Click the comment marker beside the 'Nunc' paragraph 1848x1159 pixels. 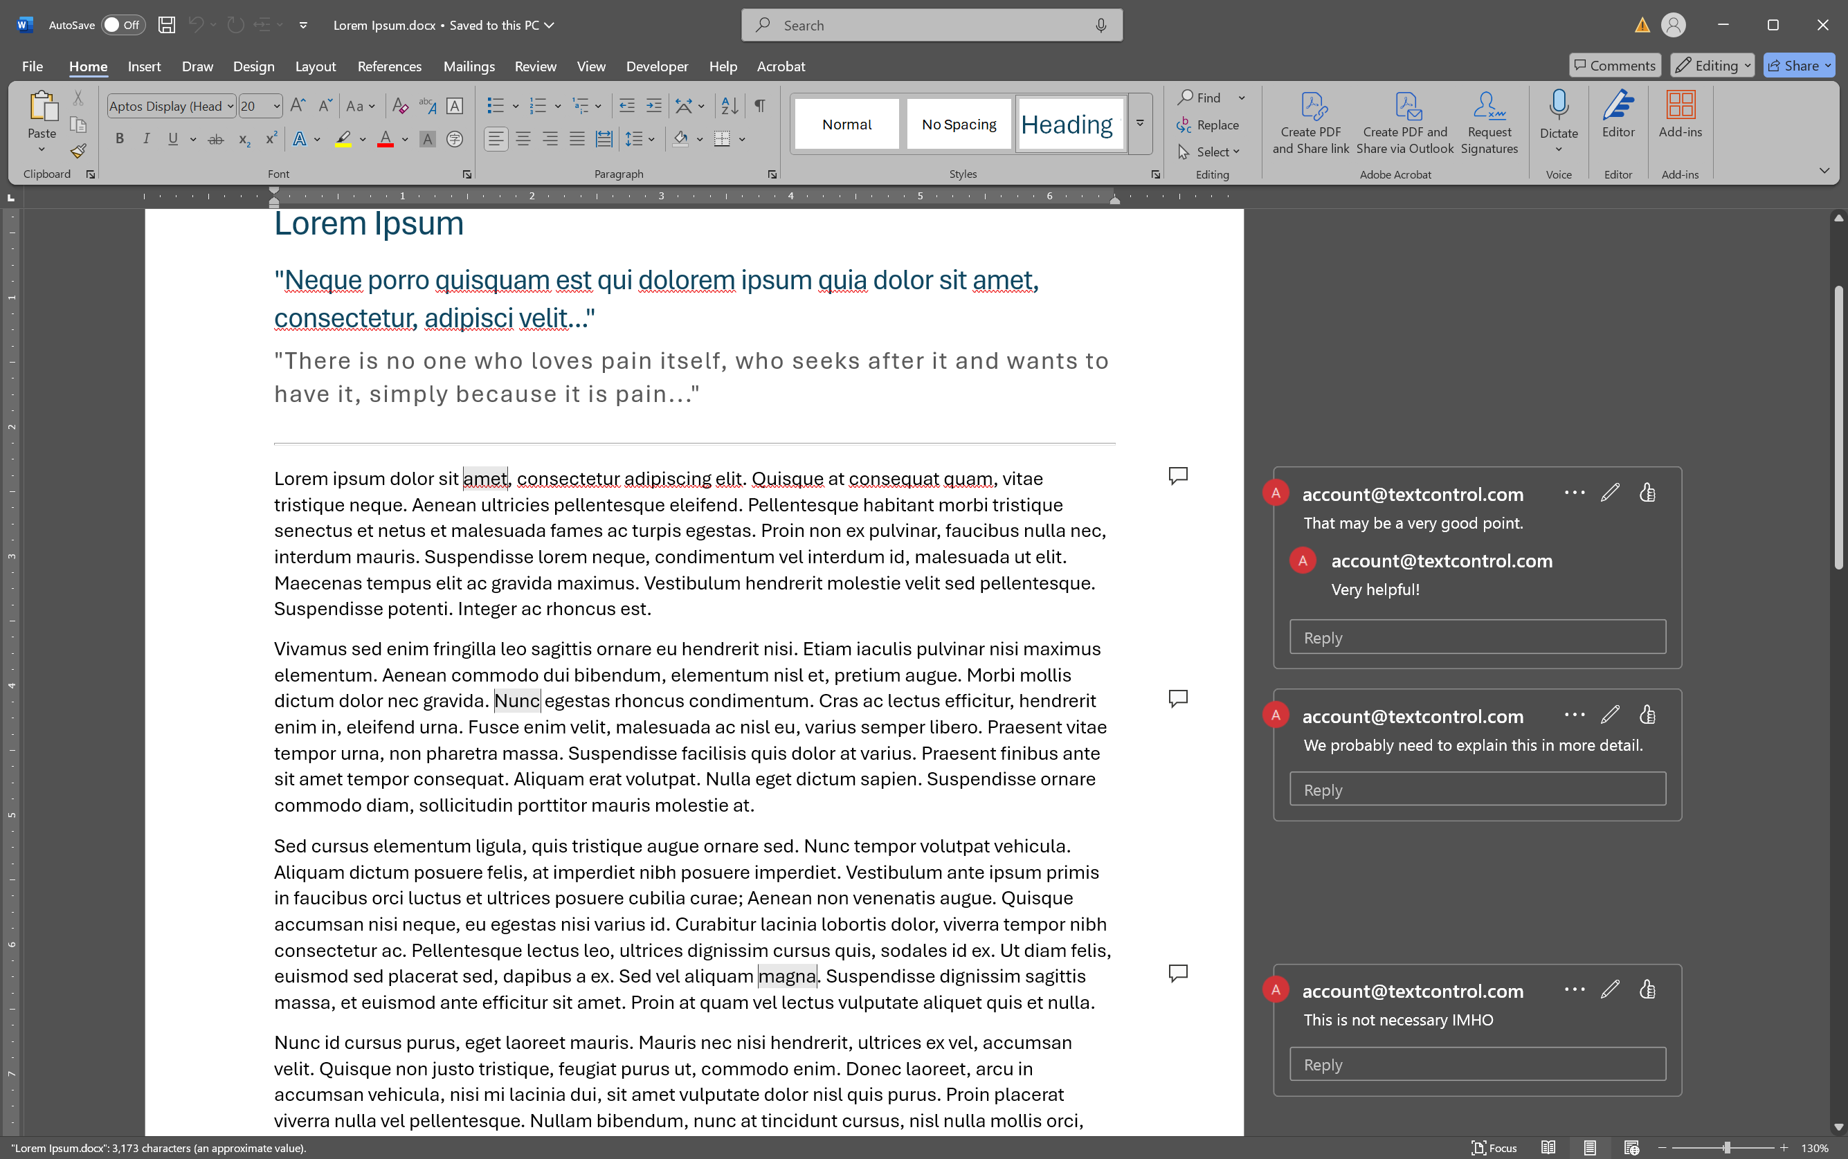point(1178,698)
